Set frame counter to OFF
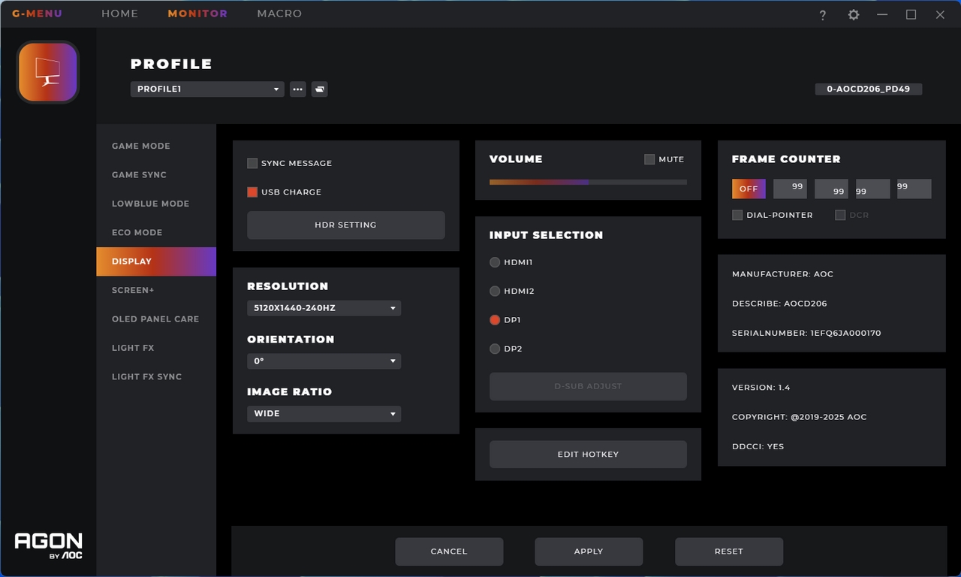The image size is (961, 577). 749,189
